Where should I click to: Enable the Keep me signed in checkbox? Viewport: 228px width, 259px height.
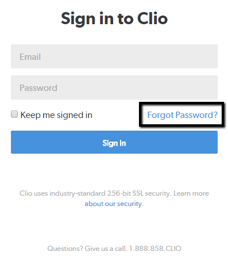(14, 114)
